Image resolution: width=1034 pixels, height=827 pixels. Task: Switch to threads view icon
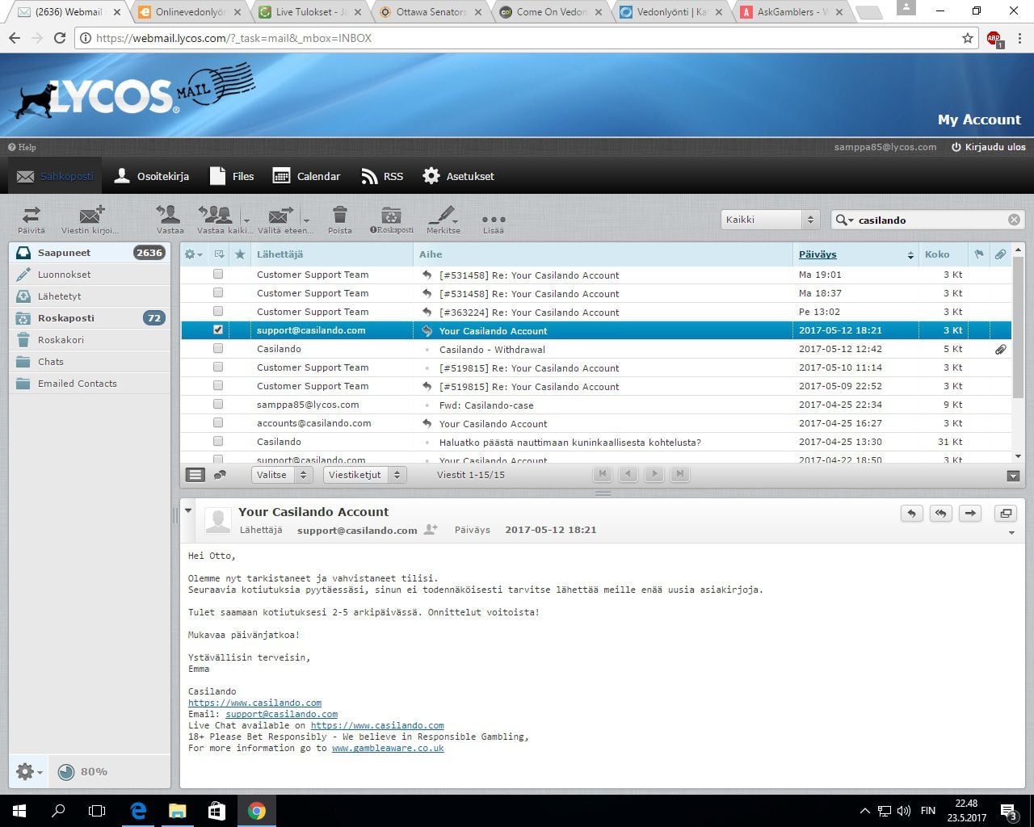tap(220, 475)
